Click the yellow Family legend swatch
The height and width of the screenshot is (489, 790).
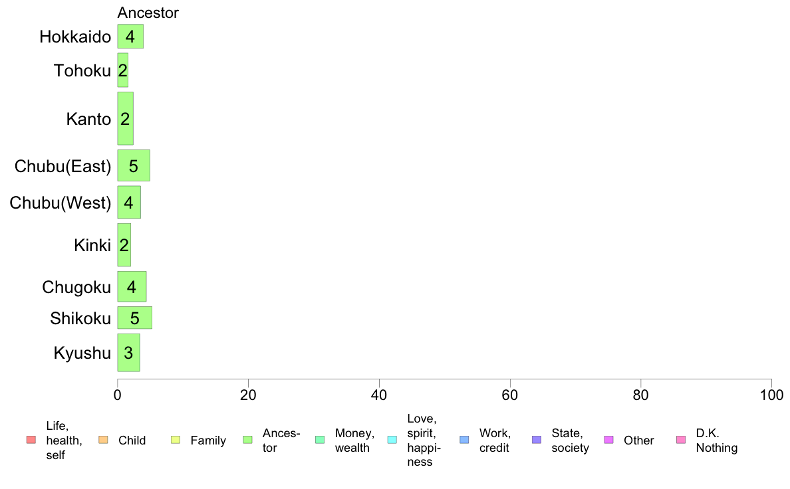176,440
